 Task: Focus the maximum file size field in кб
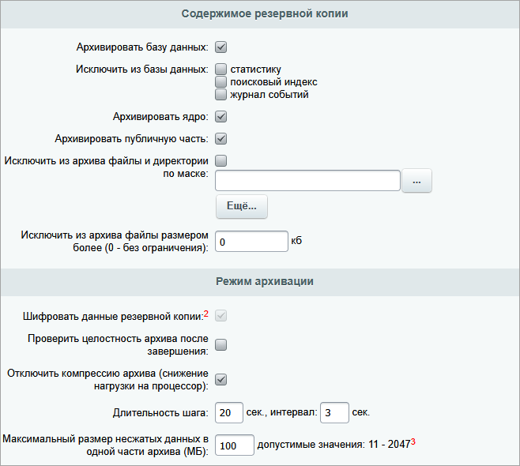(251, 242)
